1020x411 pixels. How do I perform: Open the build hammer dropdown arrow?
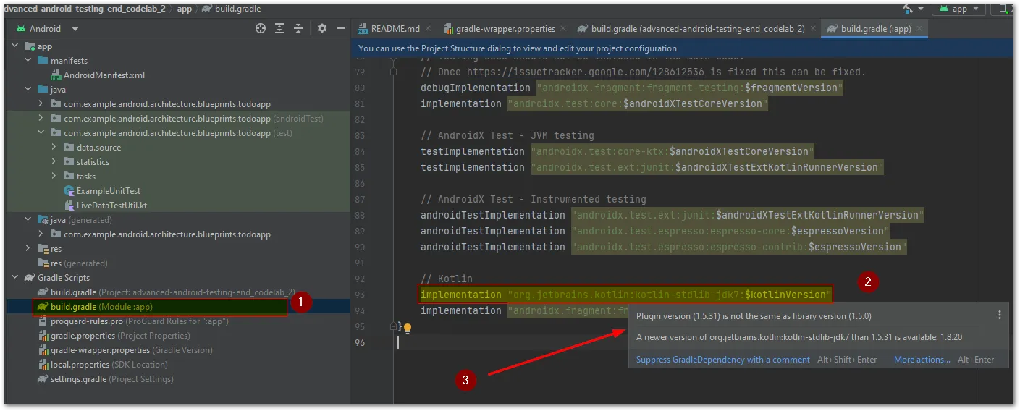920,9
